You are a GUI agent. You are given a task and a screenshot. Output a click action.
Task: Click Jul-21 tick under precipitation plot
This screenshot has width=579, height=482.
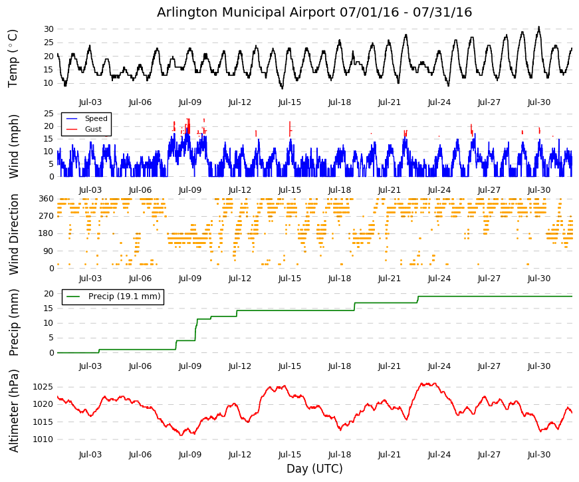coord(389,366)
